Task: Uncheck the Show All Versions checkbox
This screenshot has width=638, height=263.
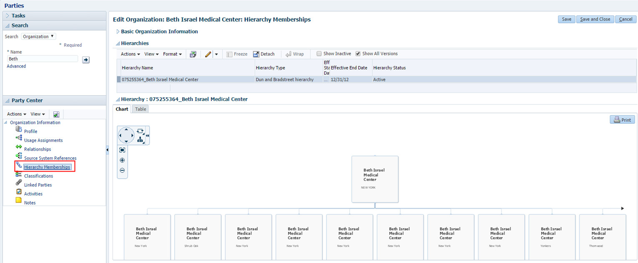Action: pos(358,53)
